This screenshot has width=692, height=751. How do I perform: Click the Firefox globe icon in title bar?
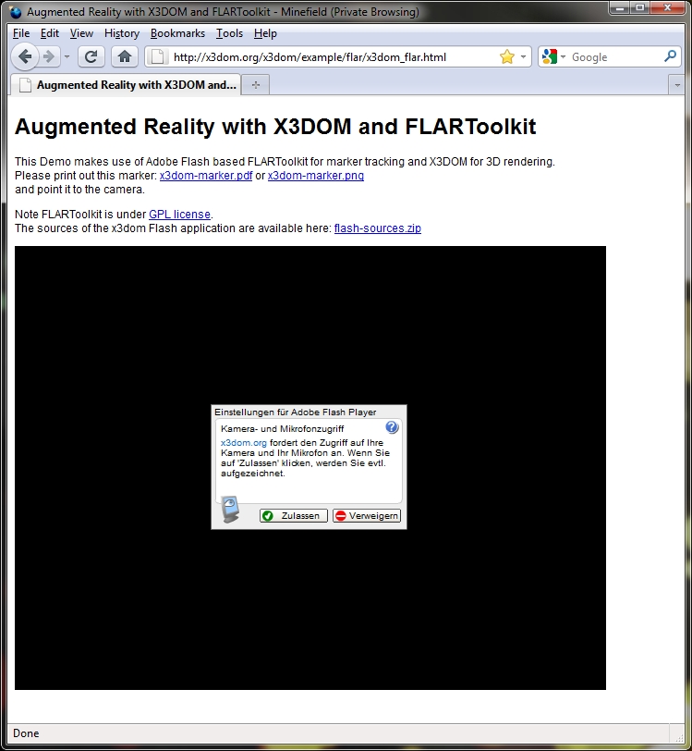pyautogui.click(x=16, y=11)
